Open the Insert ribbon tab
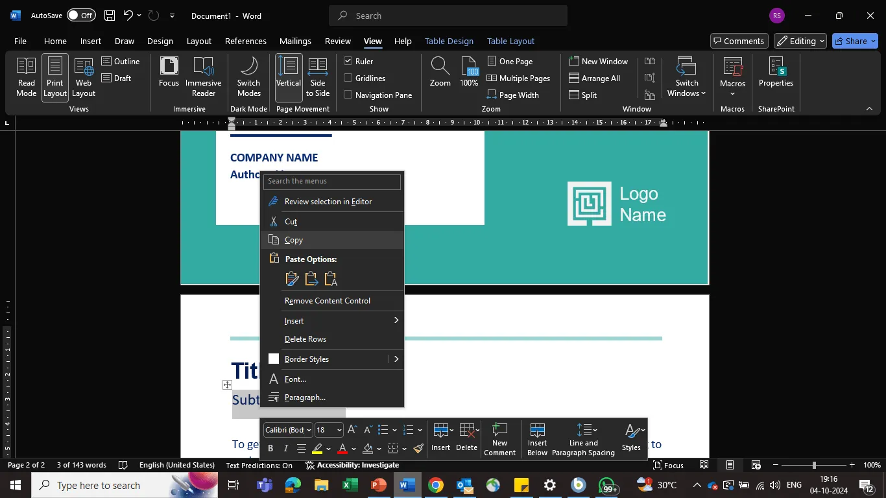886x498 pixels. (x=91, y=41)
